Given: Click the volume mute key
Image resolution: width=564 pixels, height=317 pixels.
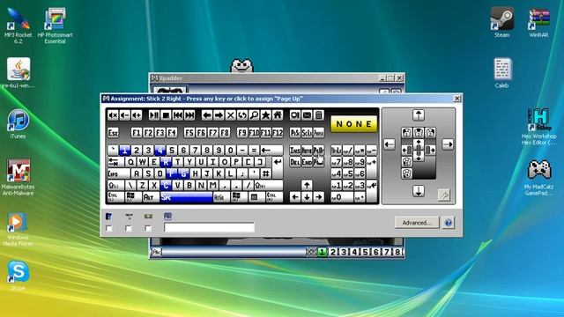Looking at the screenshot, I should click(x=113, y=115).
